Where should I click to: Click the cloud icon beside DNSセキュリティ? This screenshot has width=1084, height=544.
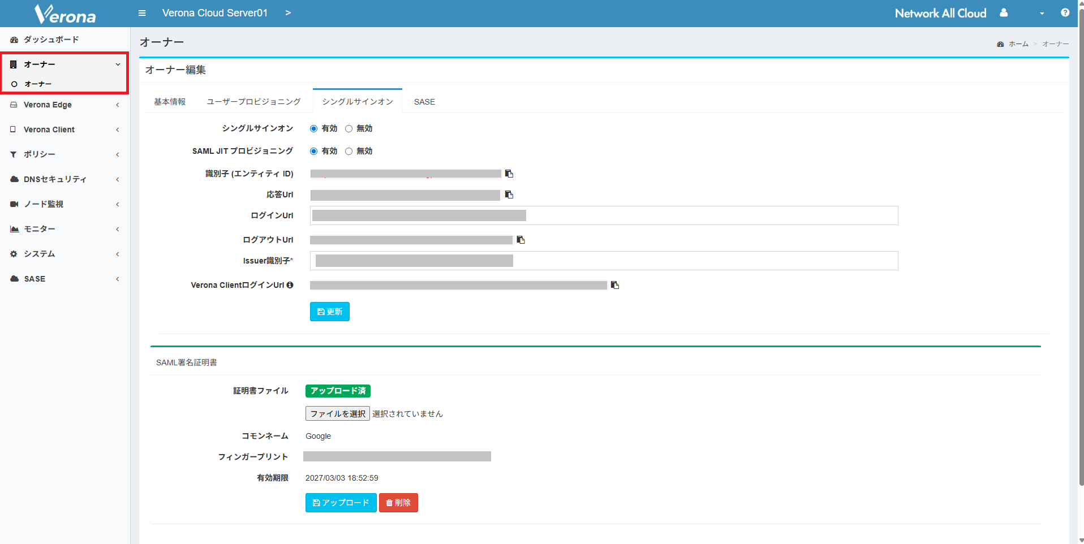click(15, 179)
